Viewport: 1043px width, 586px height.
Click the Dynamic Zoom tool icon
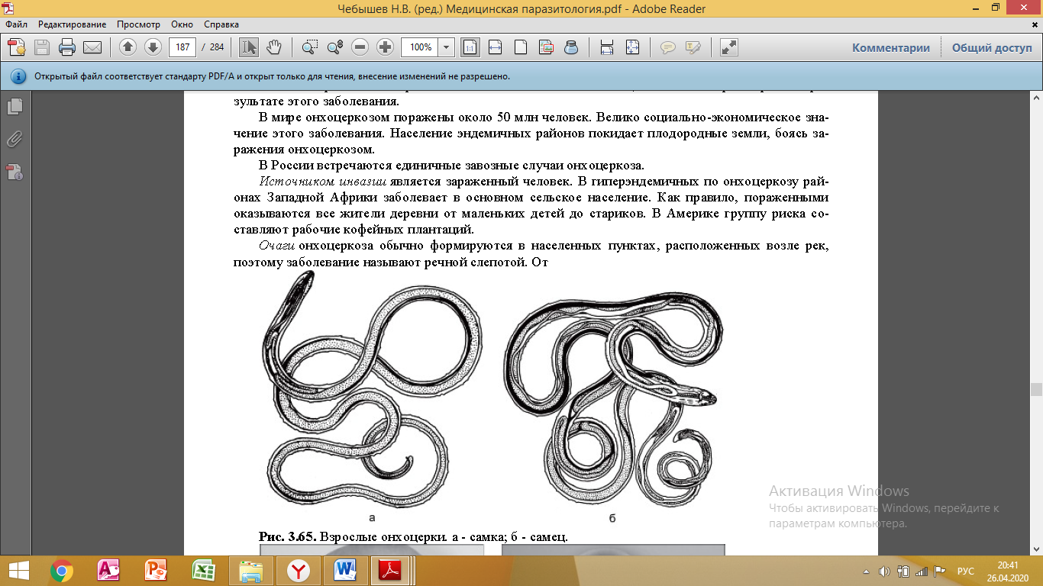pos(334,47)
